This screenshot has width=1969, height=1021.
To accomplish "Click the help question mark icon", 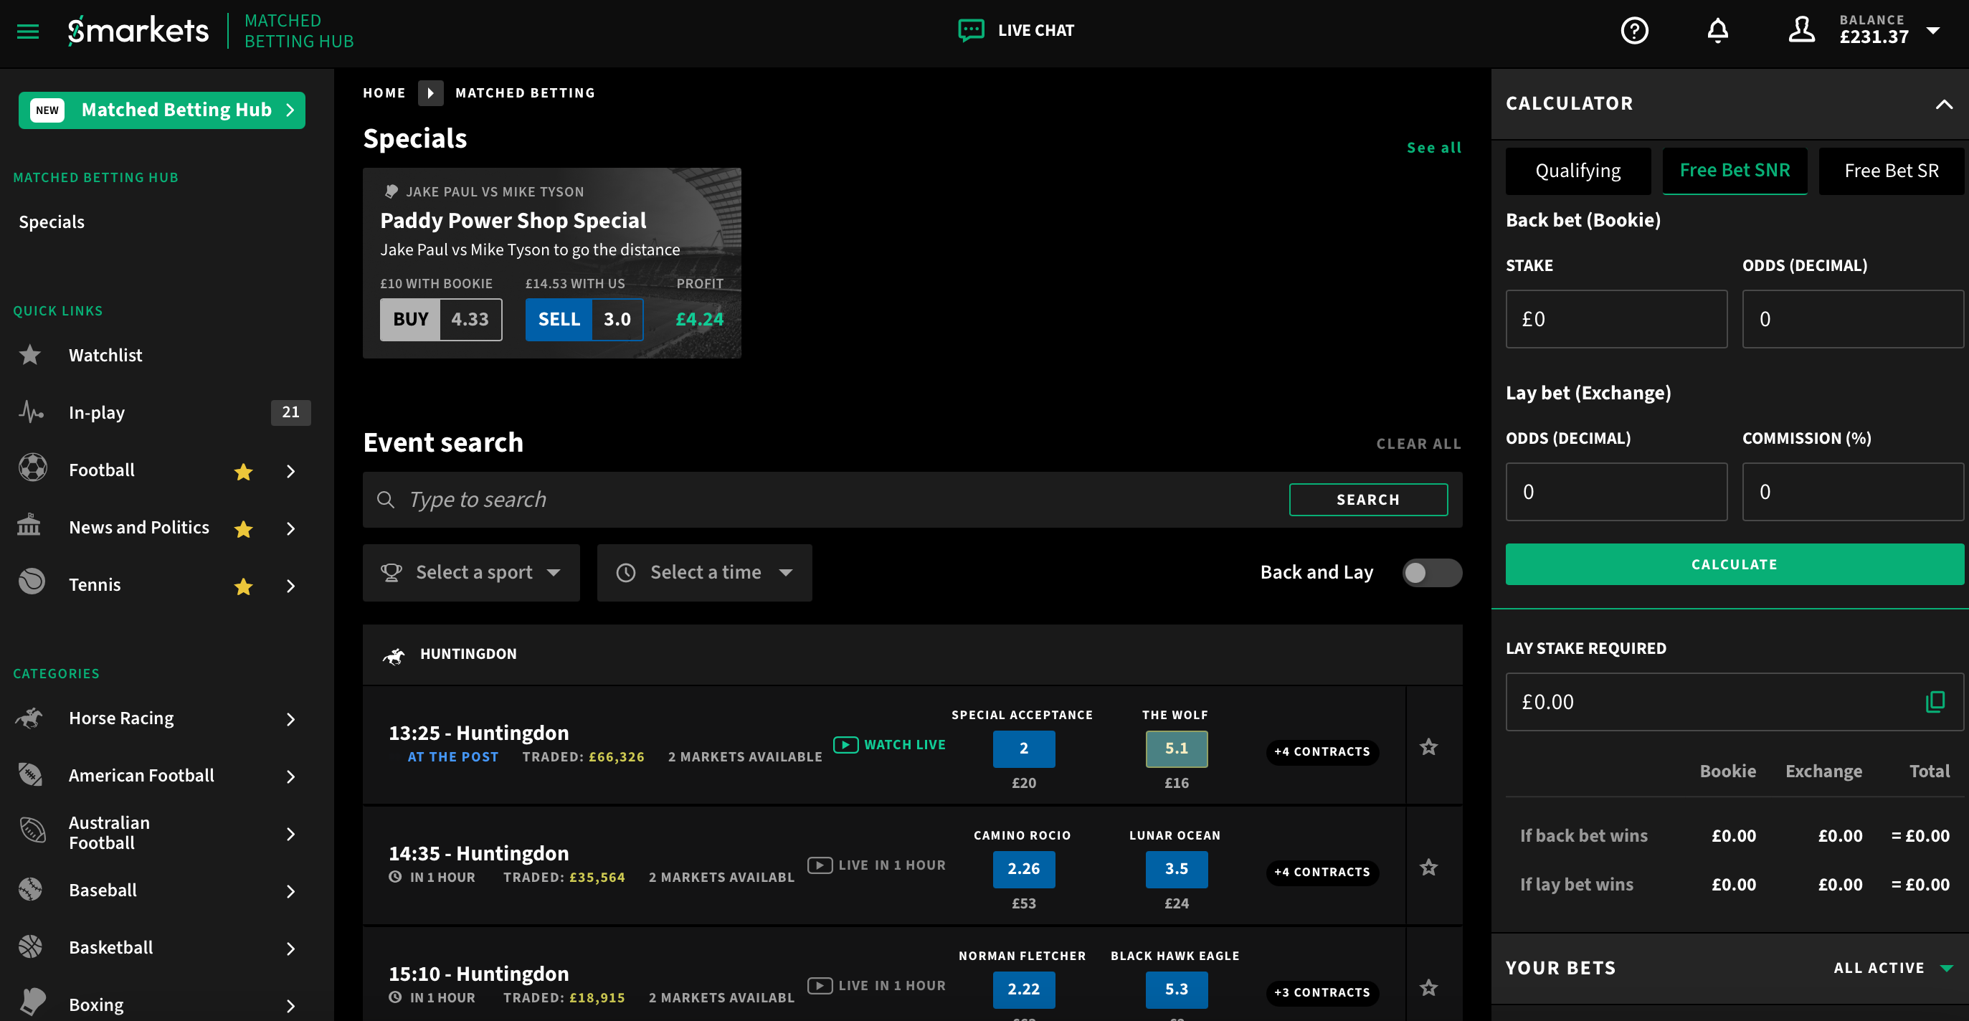I will [x=1635, y=30].
